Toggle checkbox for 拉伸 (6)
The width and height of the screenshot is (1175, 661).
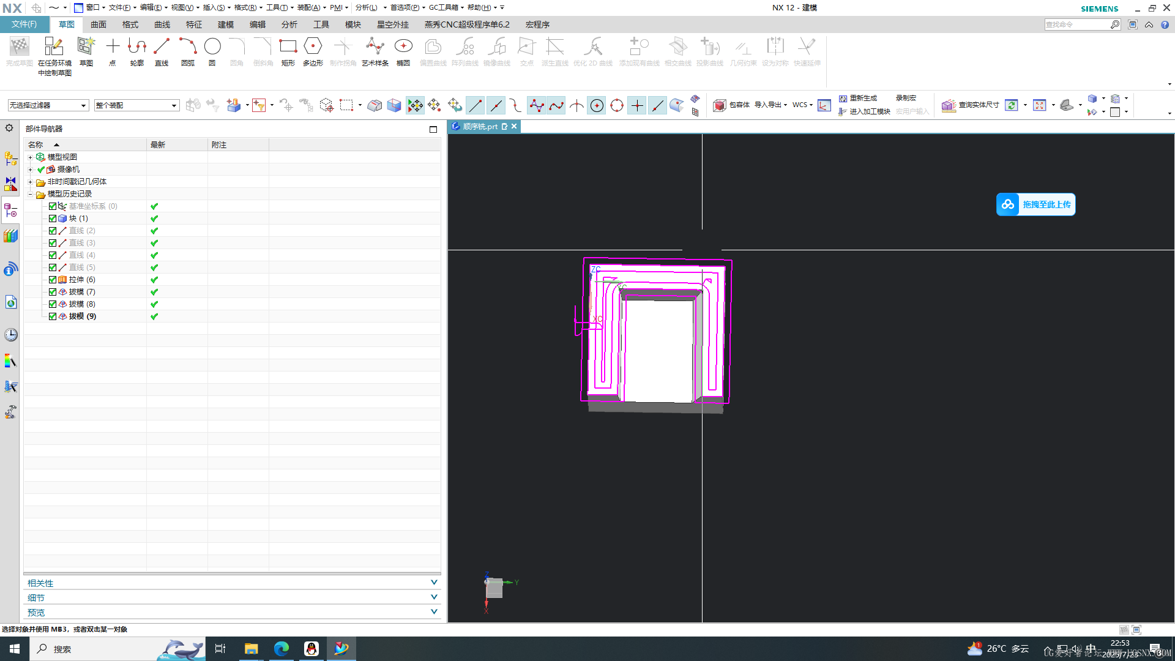click(x=53, y=280)
